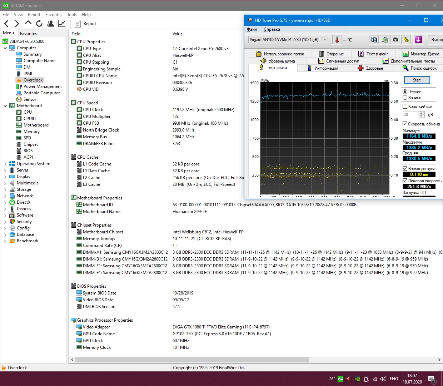Screen dimensions: 443x386
Task: Increase gB value with stepper up arrow
Action: click(x=422, y=113)
